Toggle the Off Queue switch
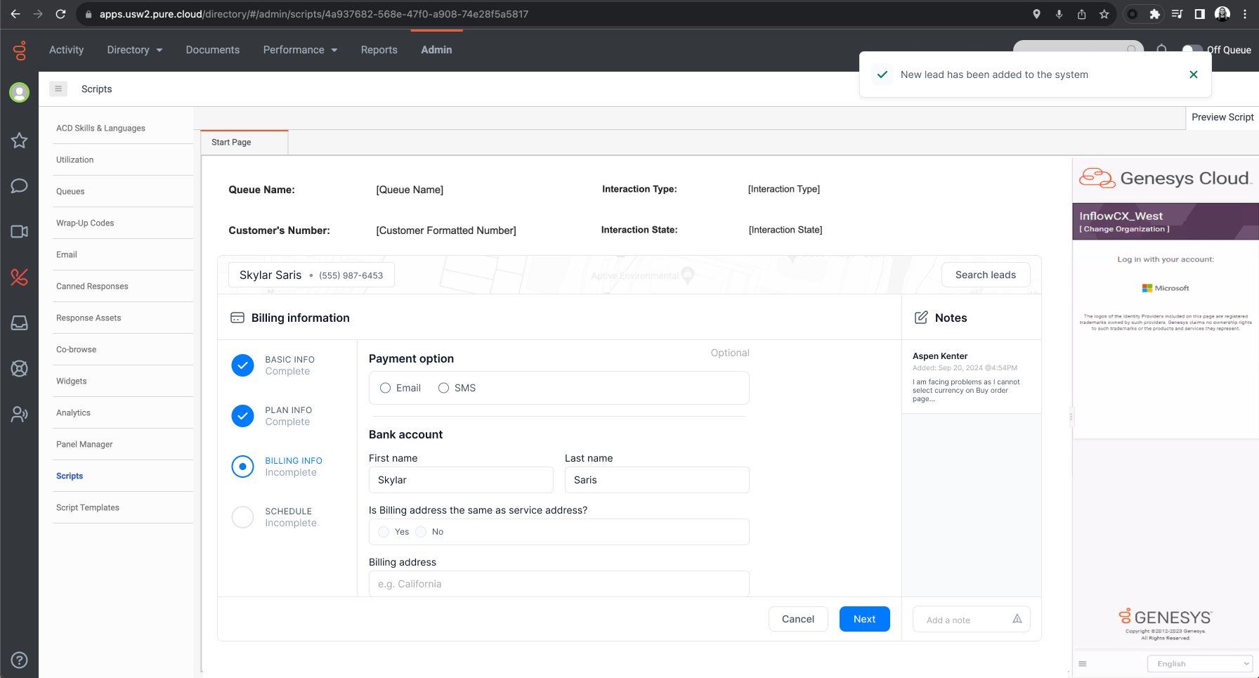Image resolution: width=1259 pixels, height=678 pixels. pyautogui.click(x=1192, y=50)
